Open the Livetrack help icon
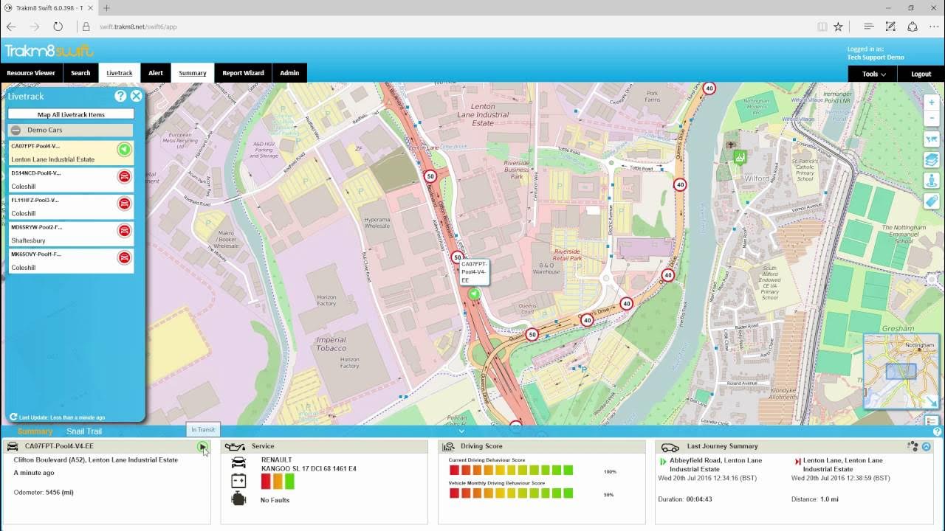The width and height of the screenshot is (945, 531). [x=120, y=96]
